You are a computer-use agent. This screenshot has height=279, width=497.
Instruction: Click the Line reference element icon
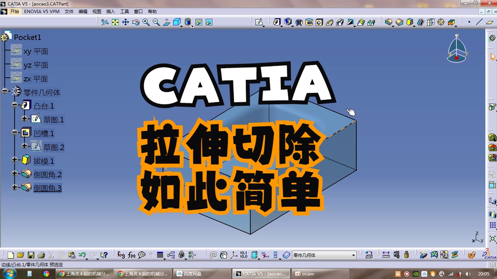(x=479, y=22)
